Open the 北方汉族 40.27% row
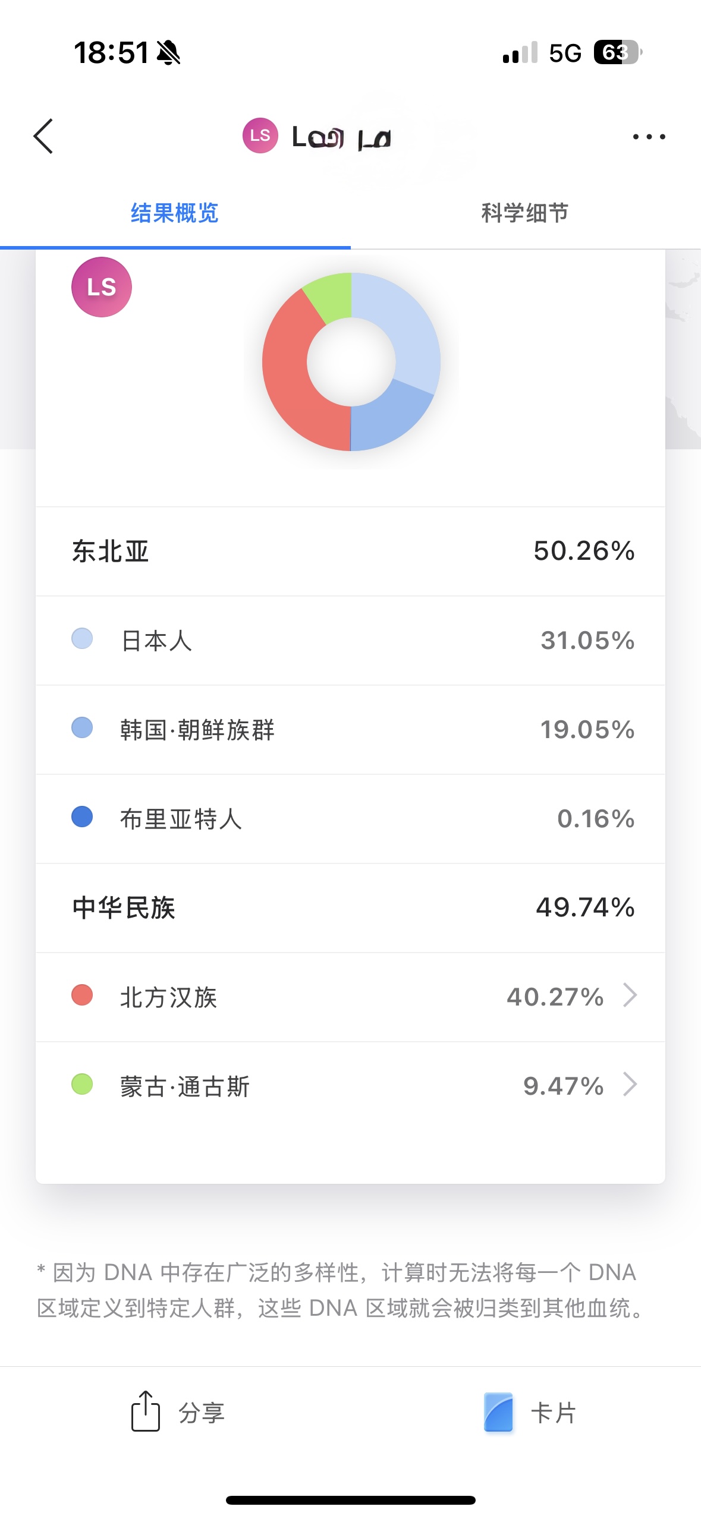The width and height of the screenshot is (701, 1519). tap(350, 997)
